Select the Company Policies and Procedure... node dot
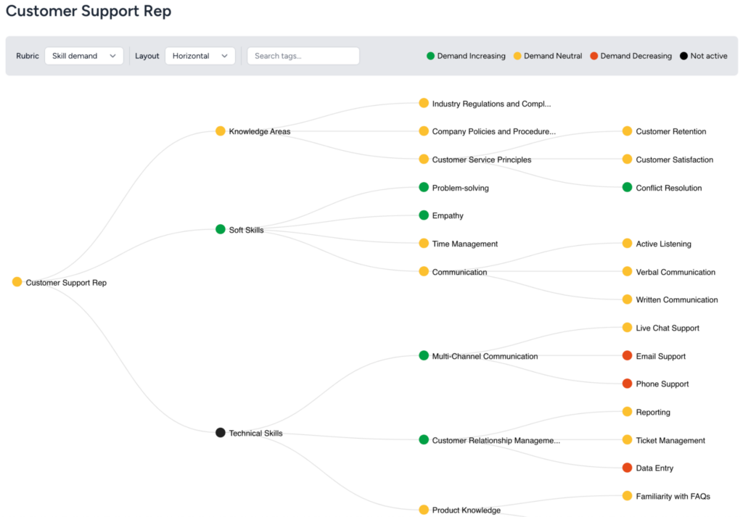This screenshot has width=743, height=517. 424,131
